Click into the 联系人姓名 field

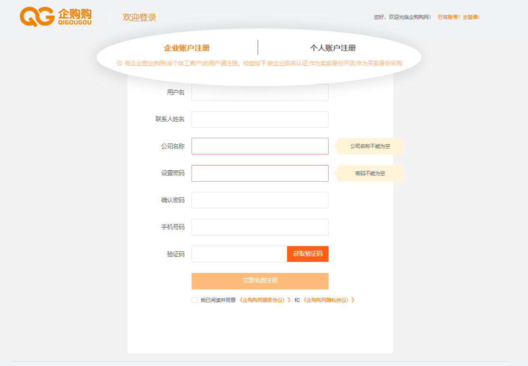pyautogui.click(x=260, y=119)
